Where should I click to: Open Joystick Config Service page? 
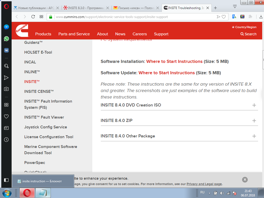click(46, 127)
